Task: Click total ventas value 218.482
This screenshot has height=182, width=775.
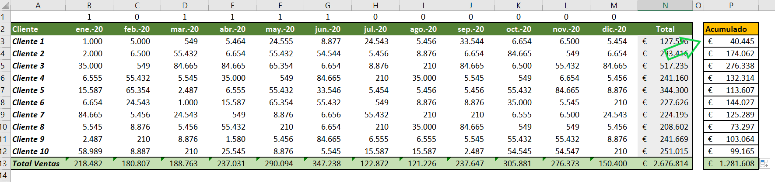Action: pos(89,164)
